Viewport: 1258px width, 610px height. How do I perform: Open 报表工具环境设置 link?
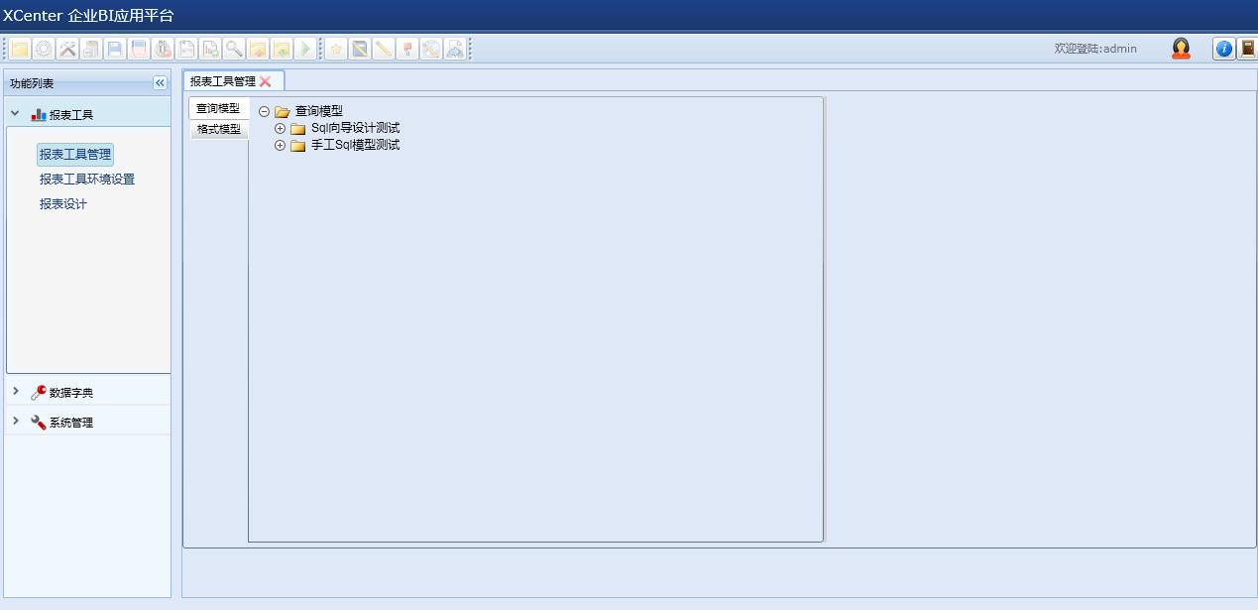point(87,180)
